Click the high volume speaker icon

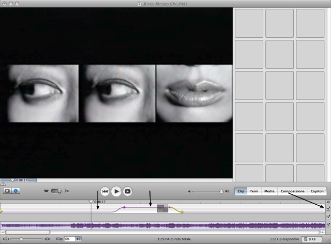coord(227,191)
